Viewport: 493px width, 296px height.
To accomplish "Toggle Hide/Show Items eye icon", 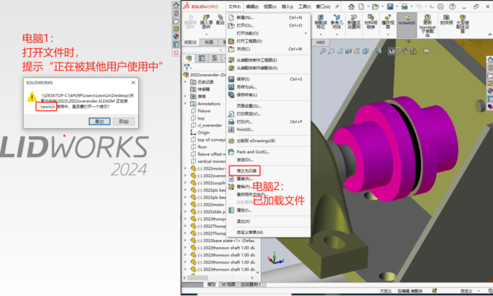I will [x=392, y=51].
